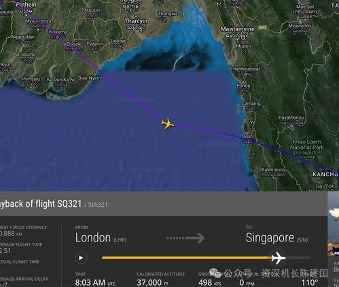The image size is (339, 287).
Task: Click the Pathein city label on map
Action: point(26,5)
